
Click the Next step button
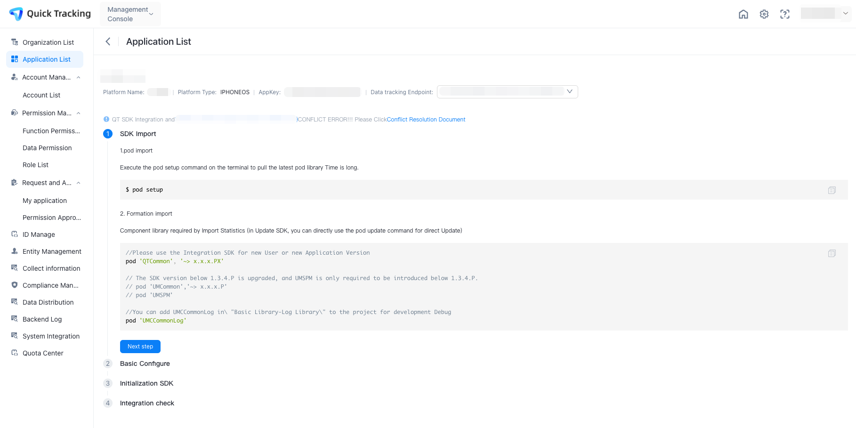point(140,347)
